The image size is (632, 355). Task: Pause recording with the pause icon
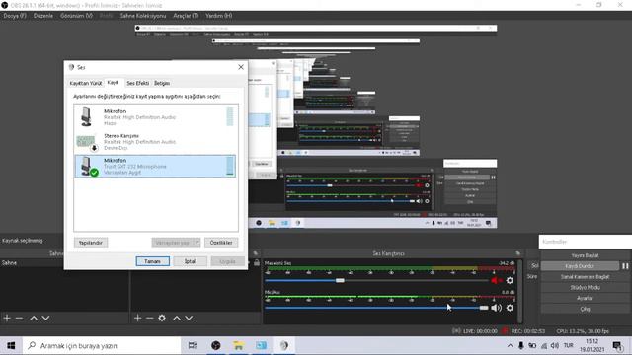click(x=625, y=266)
